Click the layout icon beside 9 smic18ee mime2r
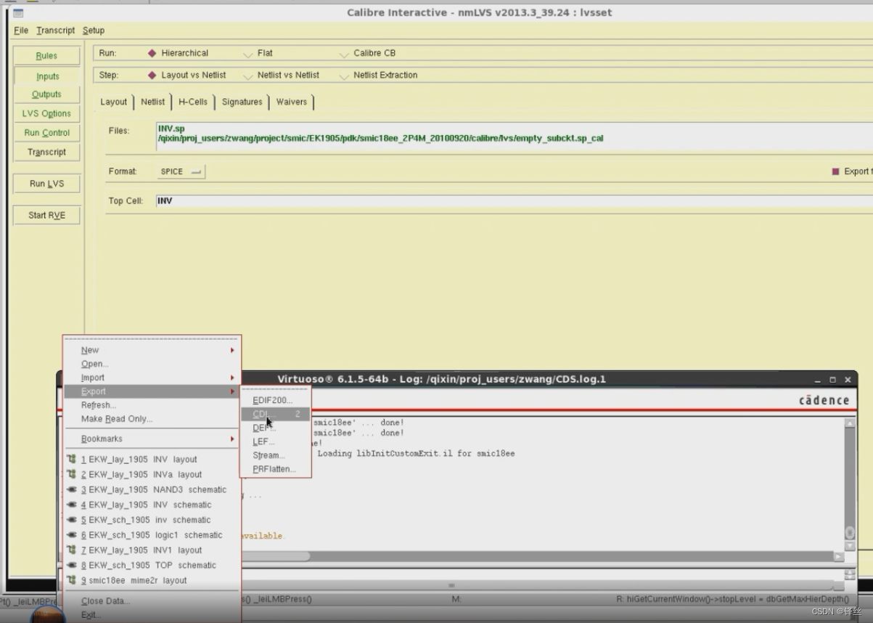This screenshot has height=623, width=873. tap(71, 580)
